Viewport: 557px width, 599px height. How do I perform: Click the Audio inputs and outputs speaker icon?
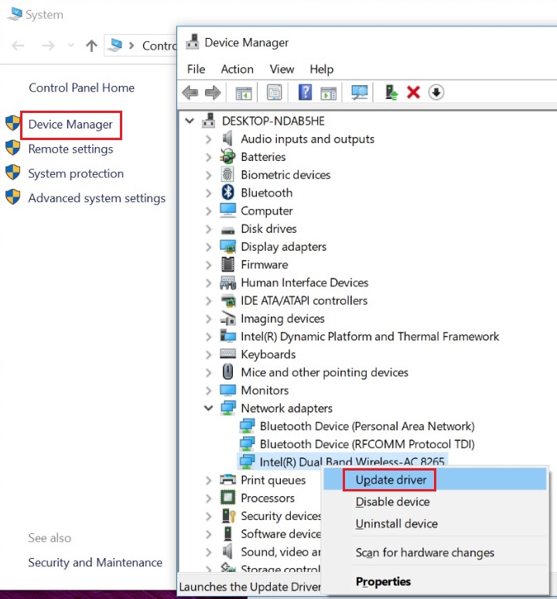click(227, 139)
